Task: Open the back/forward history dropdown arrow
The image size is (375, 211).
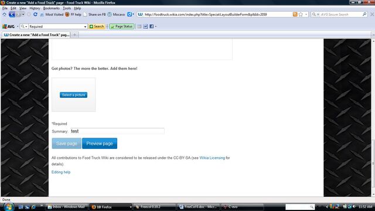Action: point(23,15)
